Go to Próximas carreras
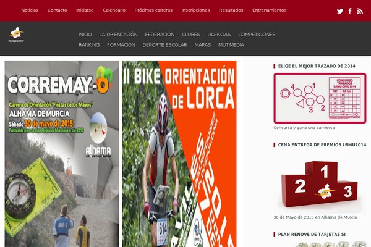 point(153,10)
